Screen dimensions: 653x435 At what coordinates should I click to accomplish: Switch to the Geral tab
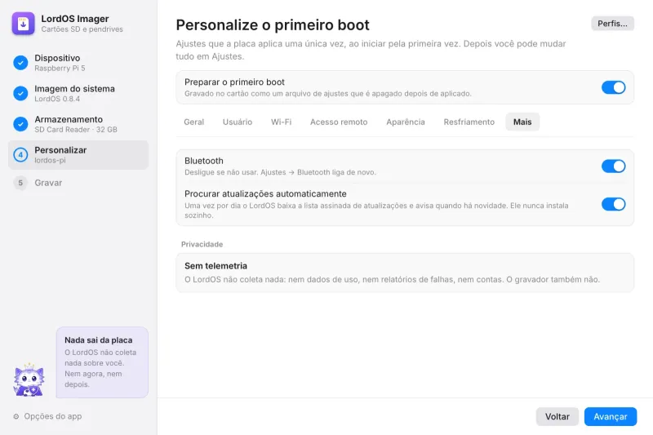pos(193,122)
